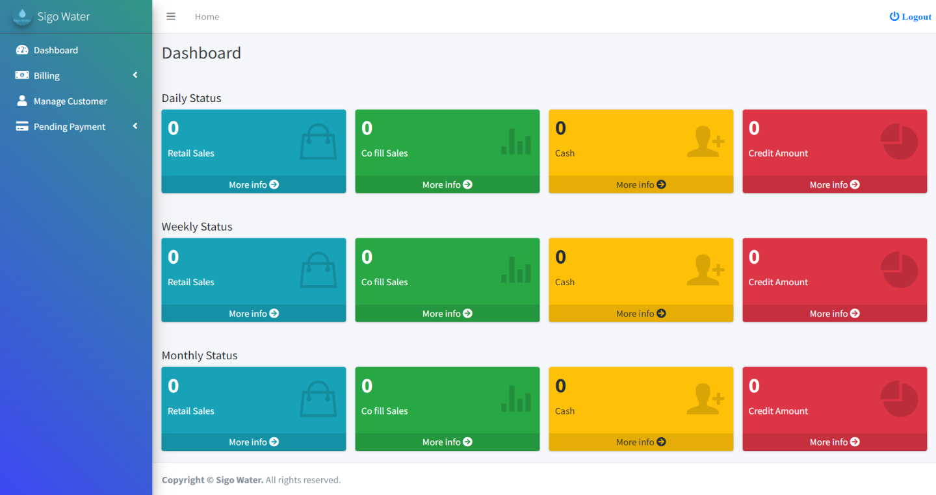Image resolution: width=936 pixels, height=495 pixels.
Task: Toggle the sidebar with the hamburger icon
Action: pos(171,16)
